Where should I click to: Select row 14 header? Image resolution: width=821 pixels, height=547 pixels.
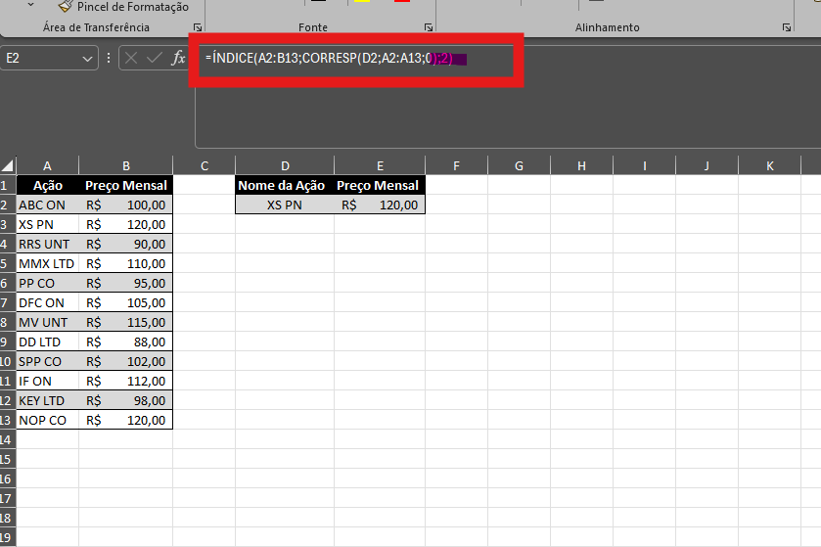coord(8,439)
